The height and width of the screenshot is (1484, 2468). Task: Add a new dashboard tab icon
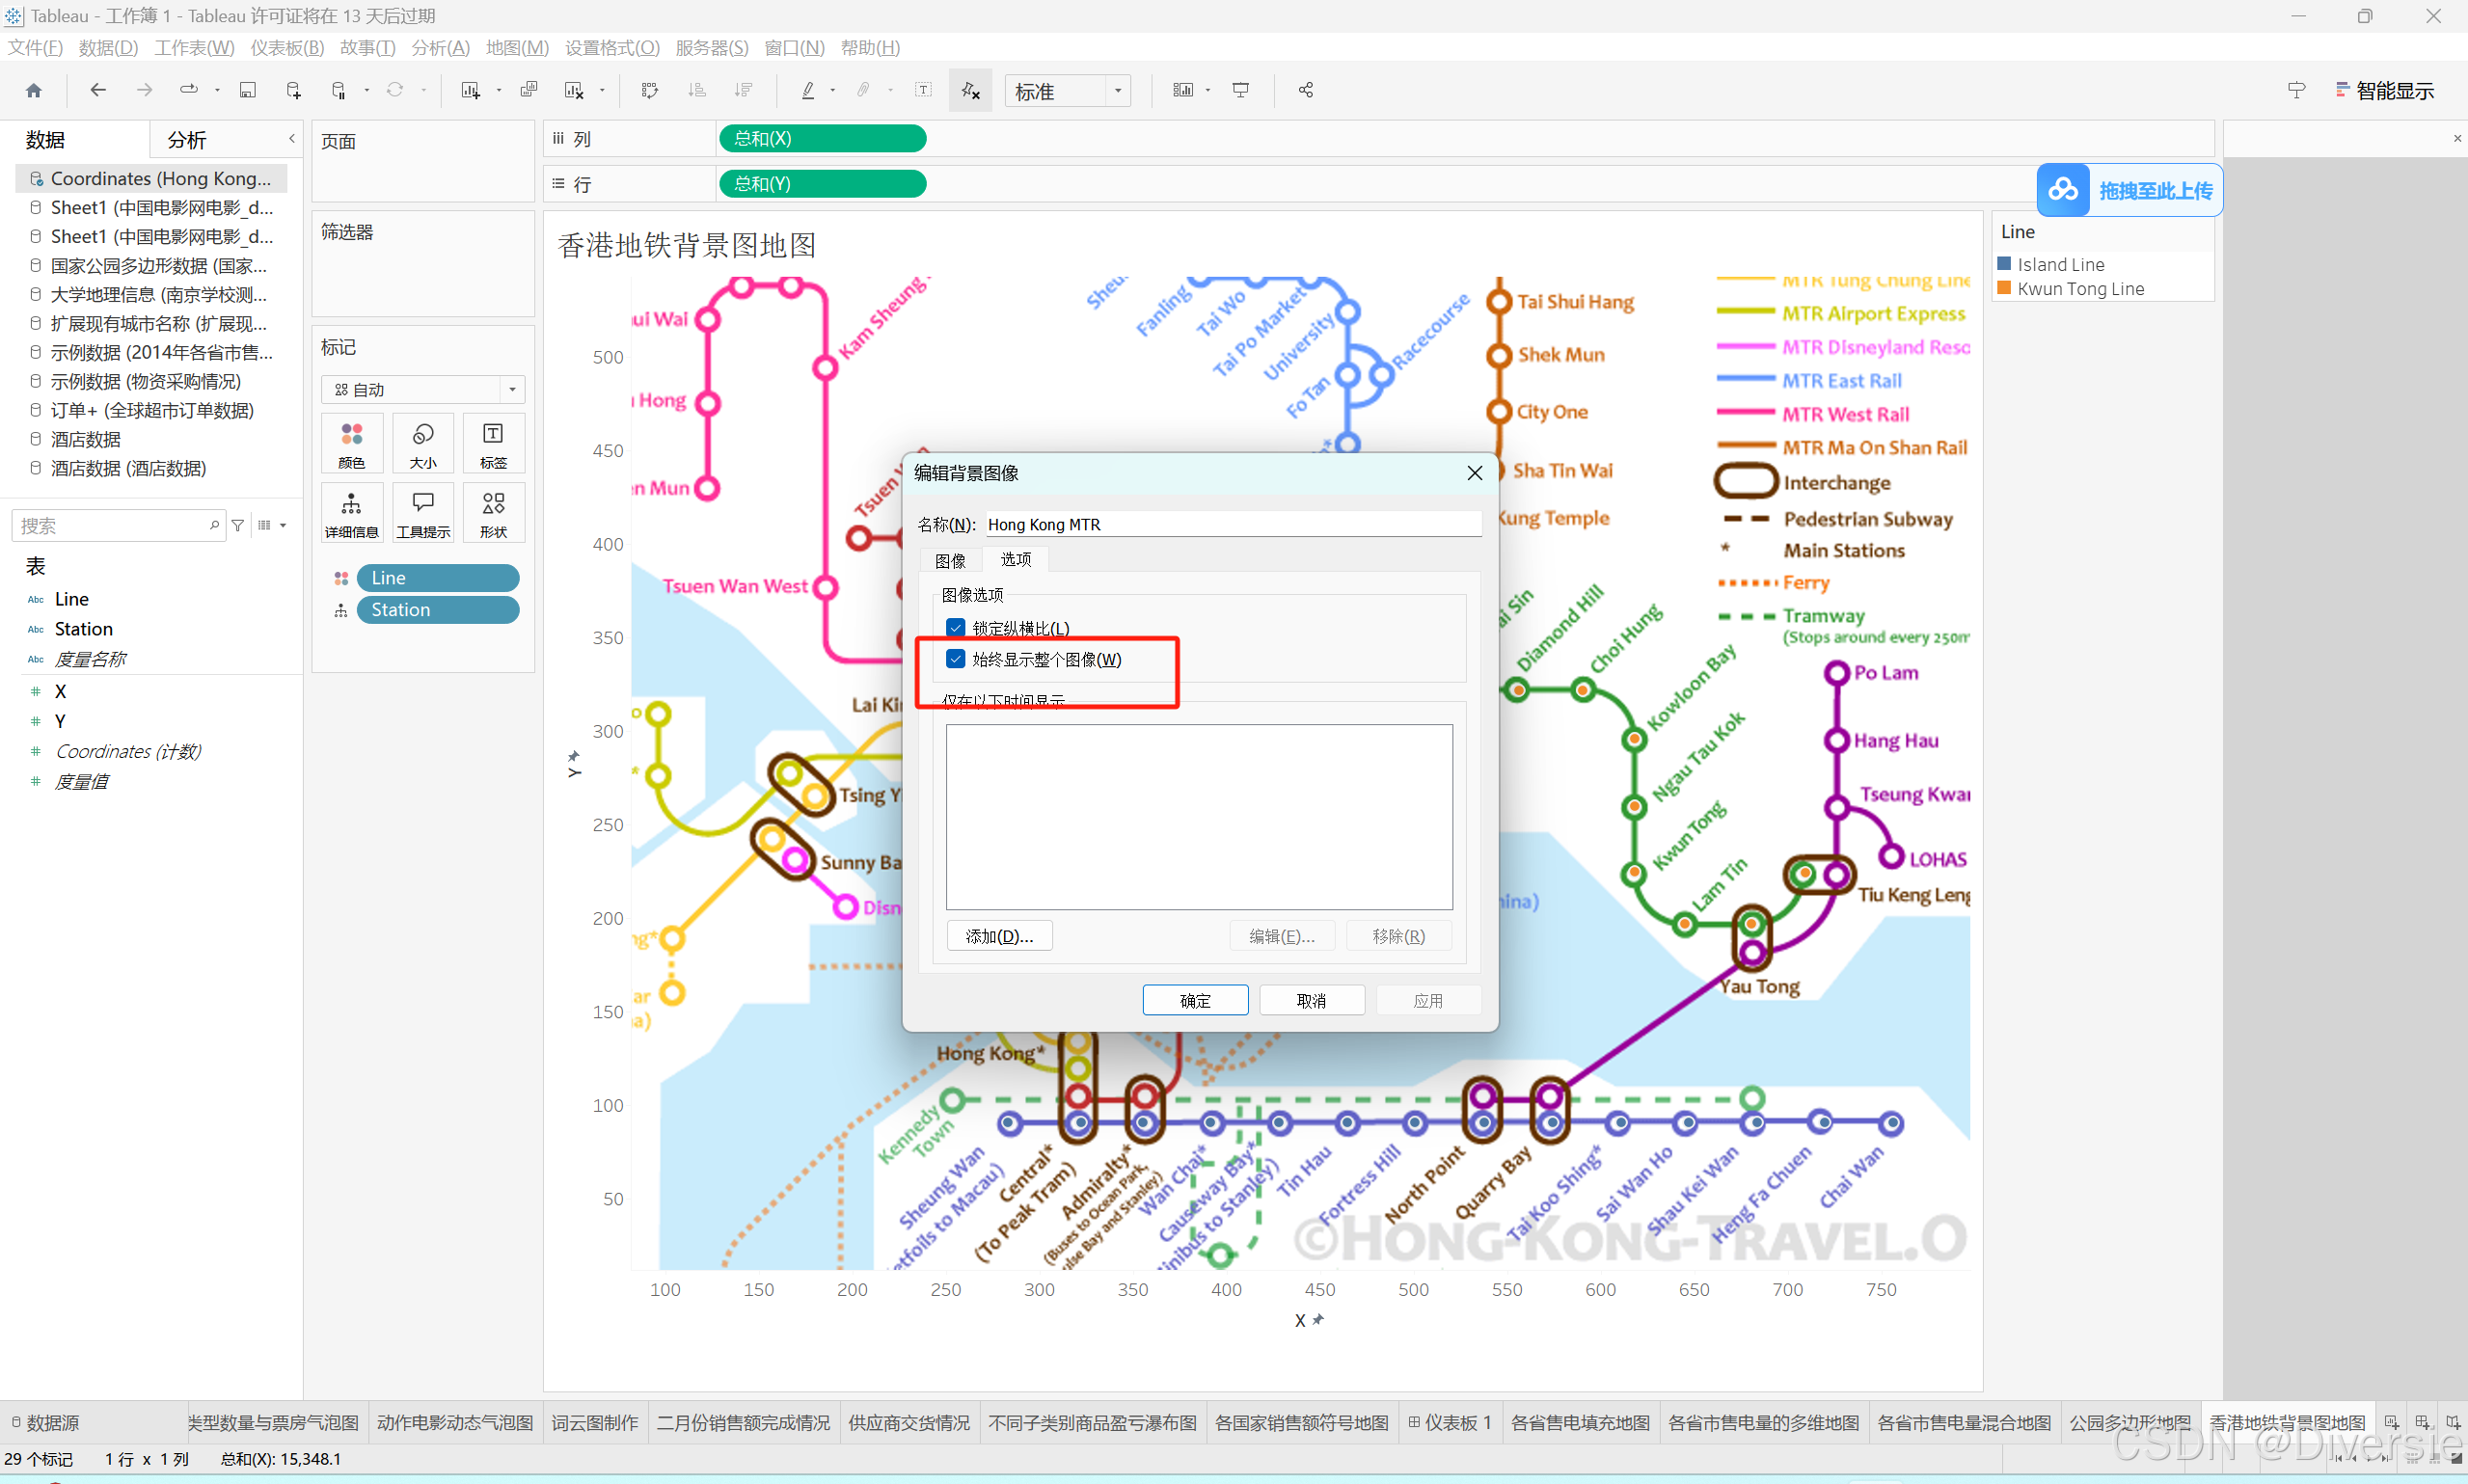click(2422, 1422)
